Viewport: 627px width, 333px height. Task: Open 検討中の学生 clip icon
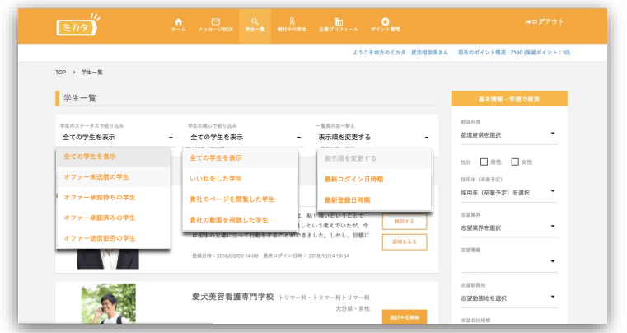click(x=292, y=24)
